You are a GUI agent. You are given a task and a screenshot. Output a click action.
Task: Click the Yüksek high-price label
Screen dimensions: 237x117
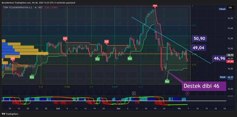(222, 9)
